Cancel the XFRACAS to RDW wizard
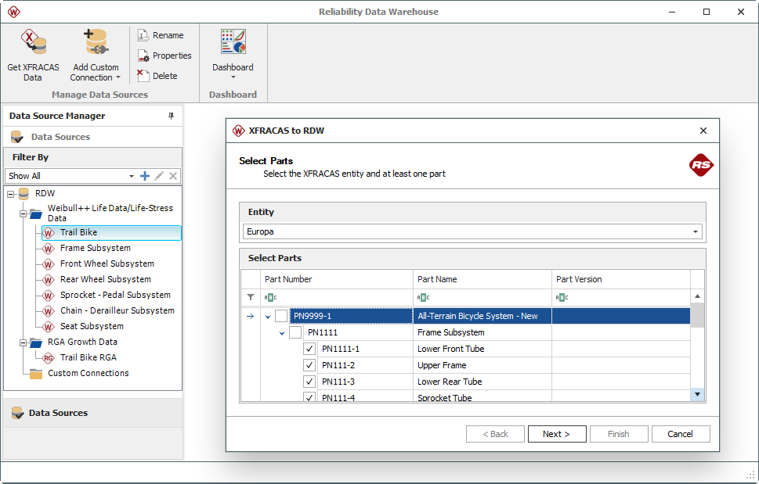Viewport: 759px width, 484px height. click(680, 434)
